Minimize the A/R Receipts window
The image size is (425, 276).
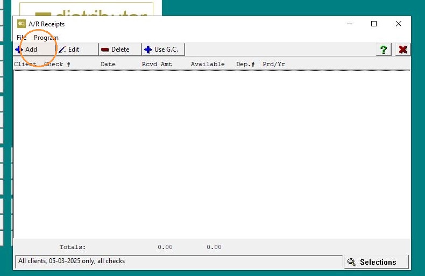point(350,24)
